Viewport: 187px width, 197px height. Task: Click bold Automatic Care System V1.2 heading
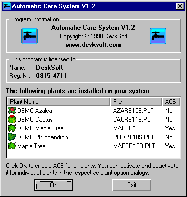93,28
